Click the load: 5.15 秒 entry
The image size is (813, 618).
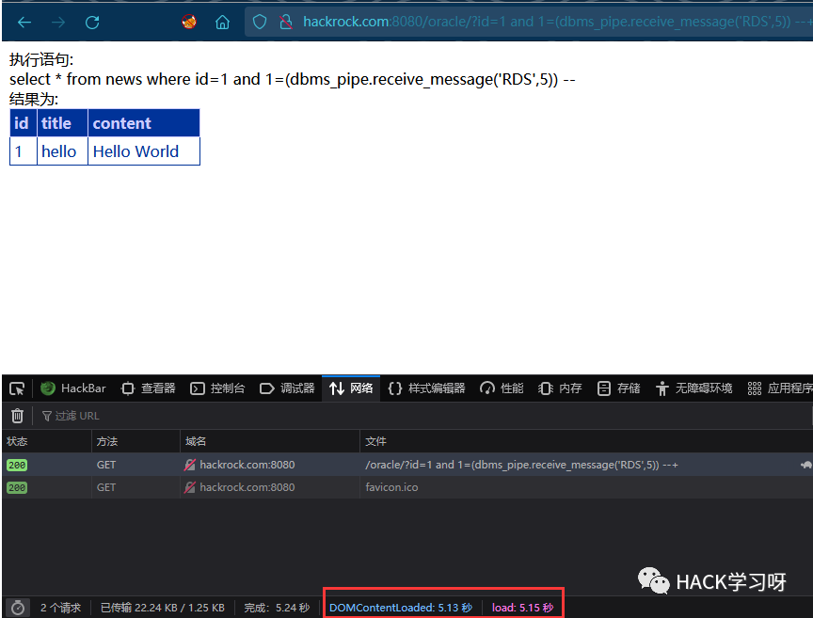click(522, 608)
